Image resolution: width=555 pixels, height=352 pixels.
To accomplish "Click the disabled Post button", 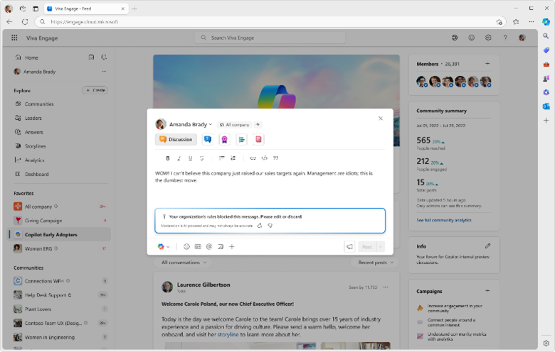I will pos(367,247).
